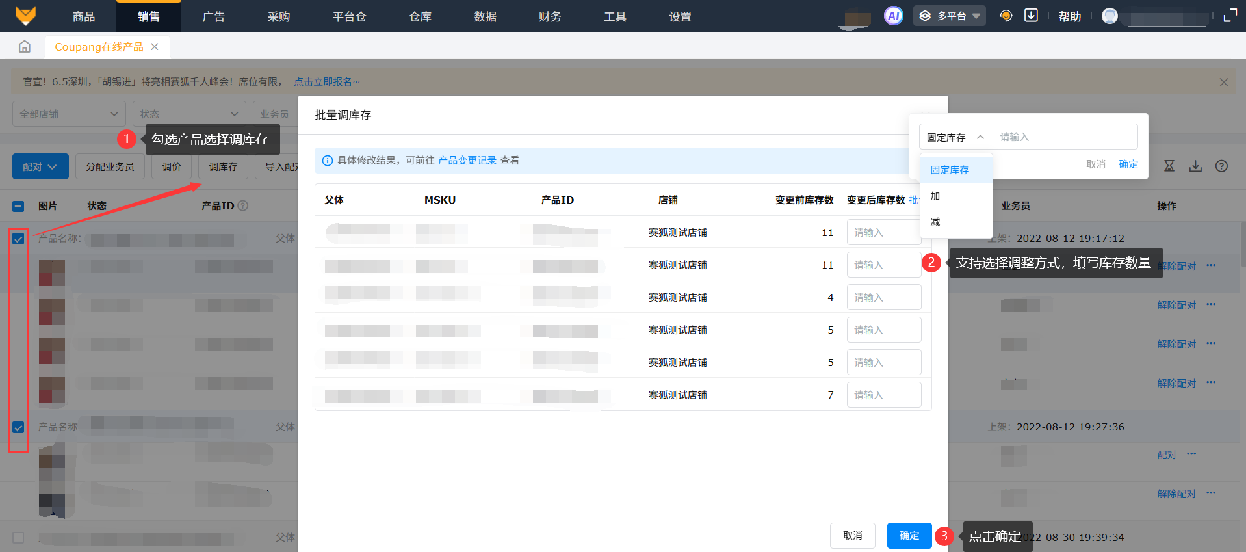The height and width of the screenshot is (552, 1246).
Task: Click the batch stock quantity input field
Action: click(x=1064, y=137)
